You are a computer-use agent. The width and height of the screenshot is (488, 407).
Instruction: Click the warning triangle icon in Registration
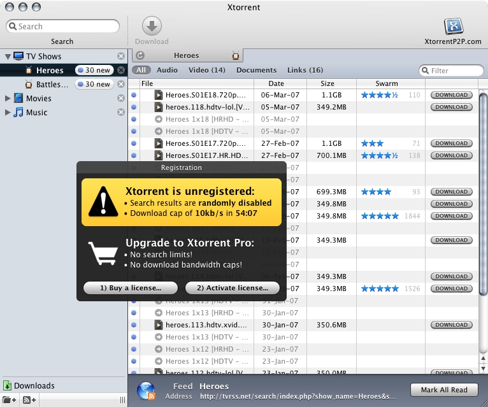pyautogui.click(x=103, y=202)
